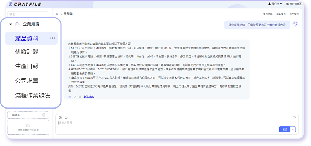The width and height of the screenshot is (311, 146).
Task: Open the 公司規章 folder item
Action: (x=27, y=81)
